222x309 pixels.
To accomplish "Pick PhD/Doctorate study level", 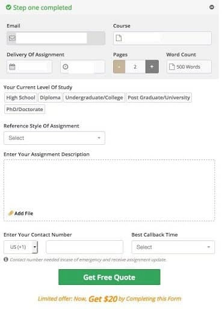I will (x=25, y=109).
